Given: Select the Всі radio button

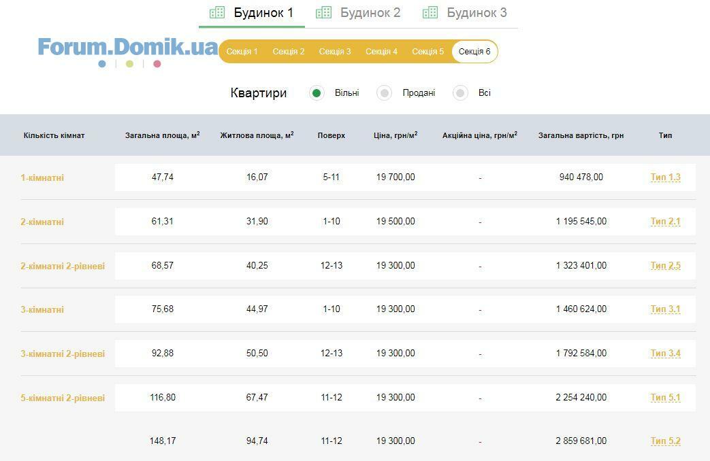Looking at the screenshot, I should pos(460,93).
